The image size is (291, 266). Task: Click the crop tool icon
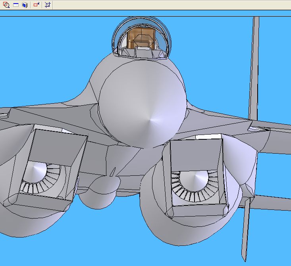coord(48,5)
